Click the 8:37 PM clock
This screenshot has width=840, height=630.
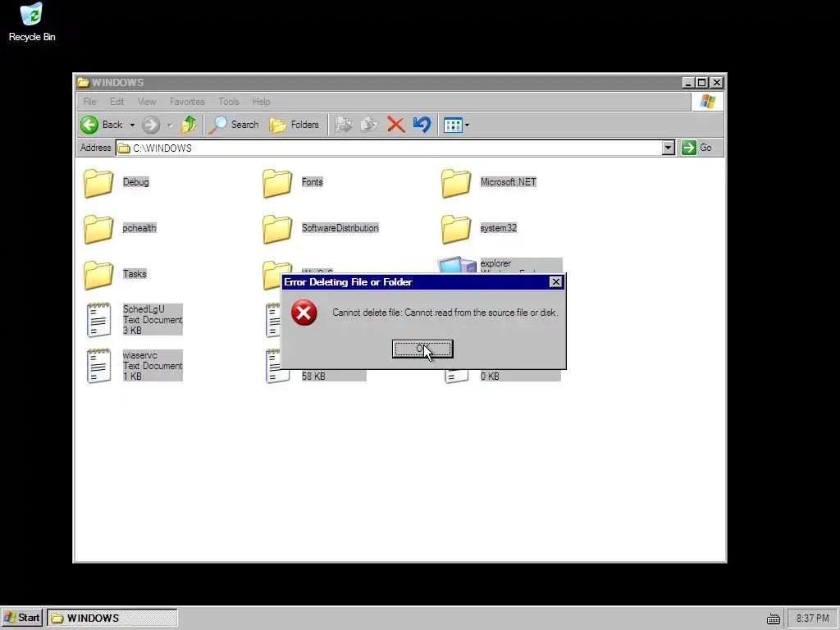pos(812,619)
